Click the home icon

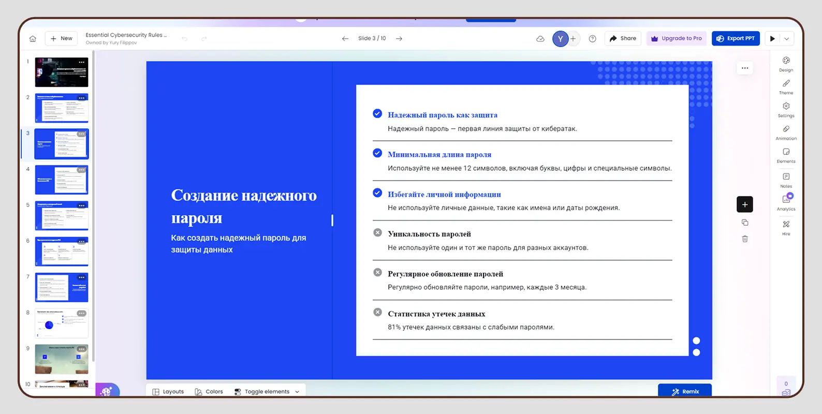click(x=33, y=39)
